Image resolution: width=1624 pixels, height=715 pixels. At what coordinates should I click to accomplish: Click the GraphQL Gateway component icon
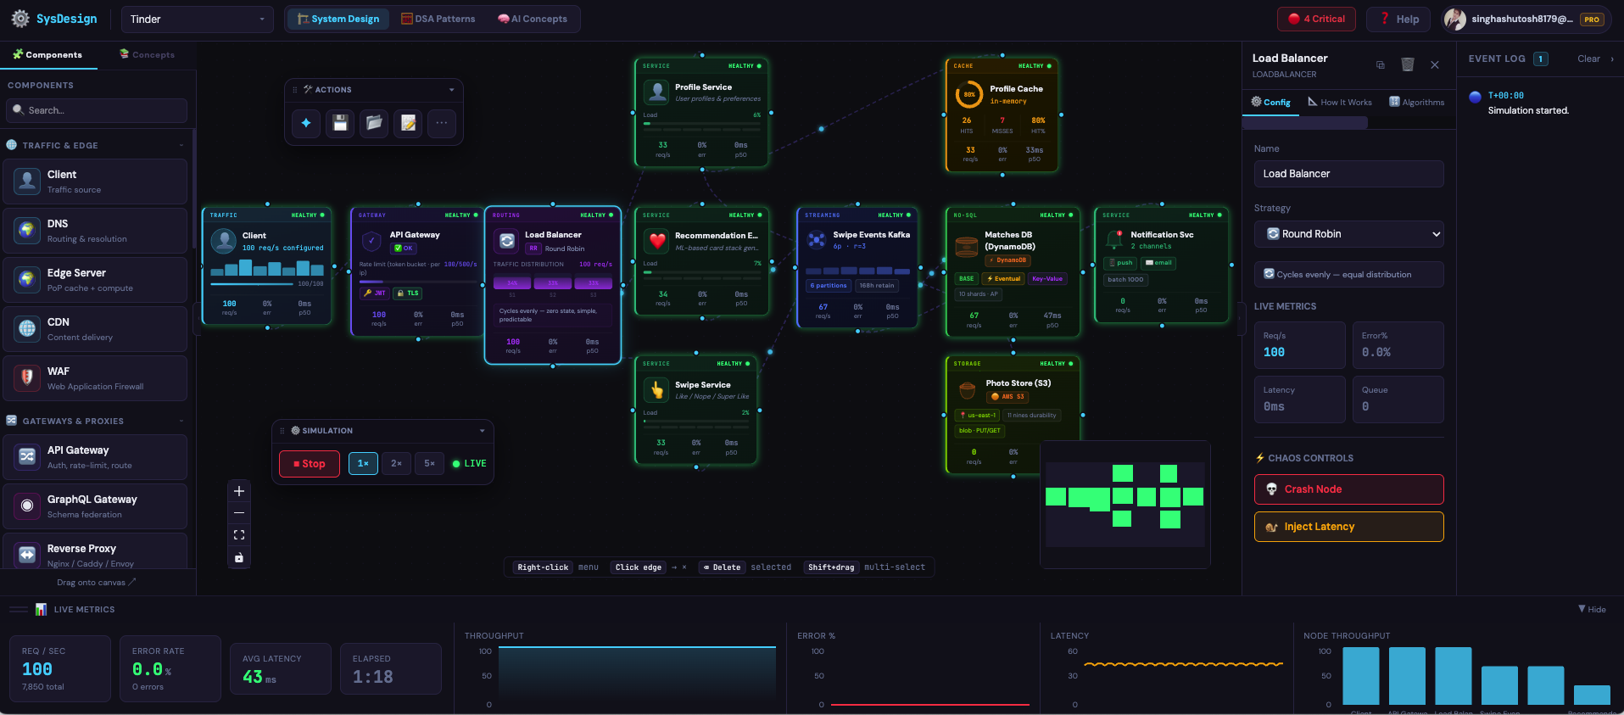point(27,506)
